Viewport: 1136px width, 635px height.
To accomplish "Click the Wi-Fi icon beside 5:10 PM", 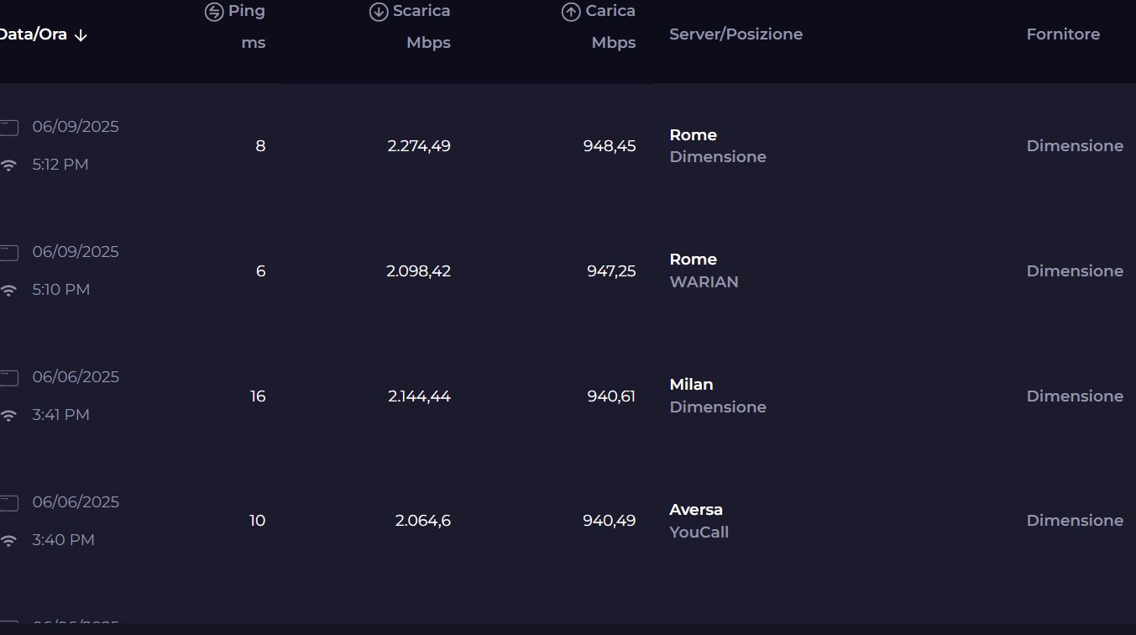I will 9,291.
